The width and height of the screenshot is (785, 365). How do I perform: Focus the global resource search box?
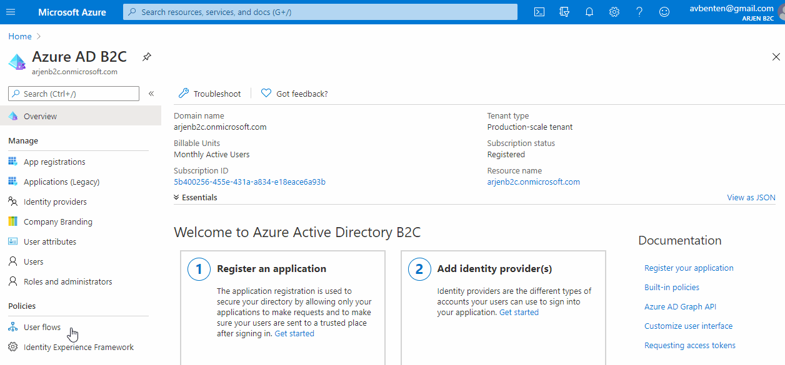320,12
